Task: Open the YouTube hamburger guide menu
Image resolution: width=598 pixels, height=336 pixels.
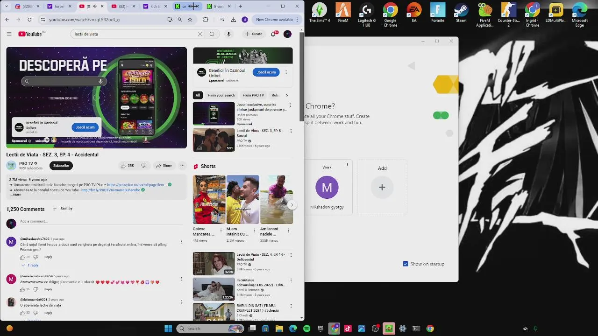Action: click(9, 34)
